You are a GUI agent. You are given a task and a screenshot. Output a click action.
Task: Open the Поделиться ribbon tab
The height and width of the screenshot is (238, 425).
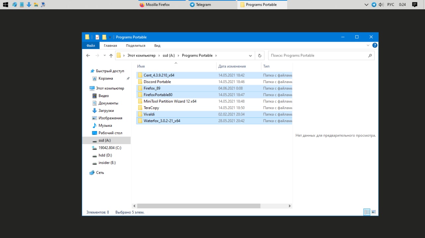click(x=135, y=46)
